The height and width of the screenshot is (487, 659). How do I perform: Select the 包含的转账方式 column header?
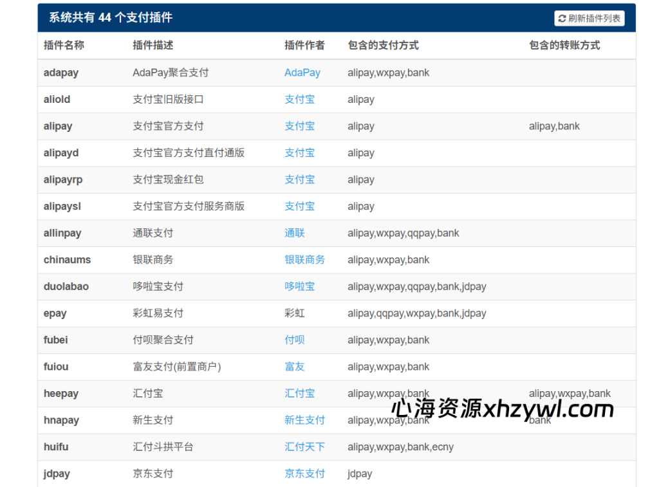click(x=564, y=46)
